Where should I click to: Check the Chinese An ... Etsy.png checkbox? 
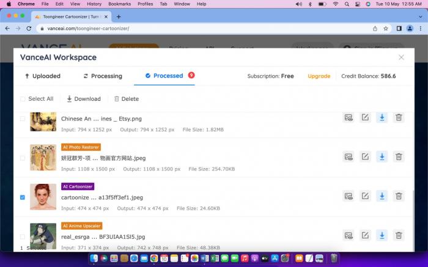pos(23,119)
